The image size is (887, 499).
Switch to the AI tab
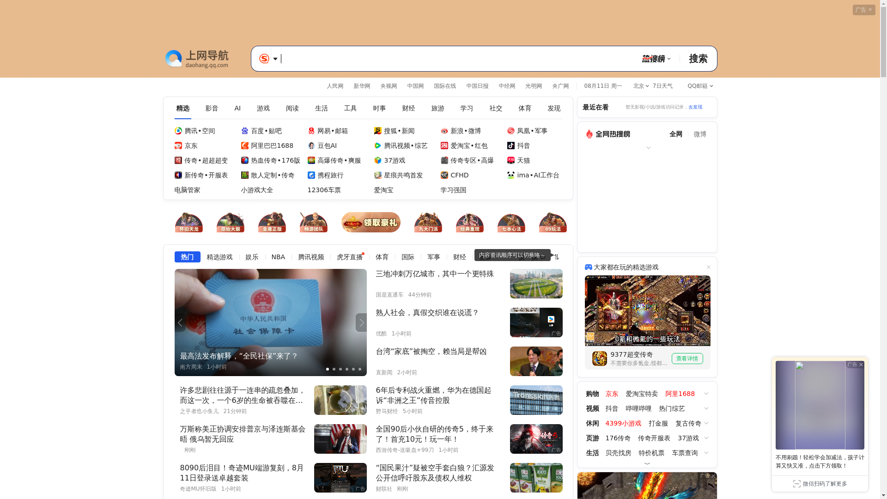pyautogui.click(x=237, y=109)
